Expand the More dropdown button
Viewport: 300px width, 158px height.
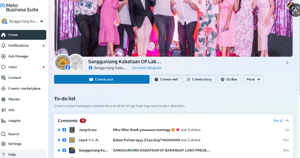coord(253,79)
